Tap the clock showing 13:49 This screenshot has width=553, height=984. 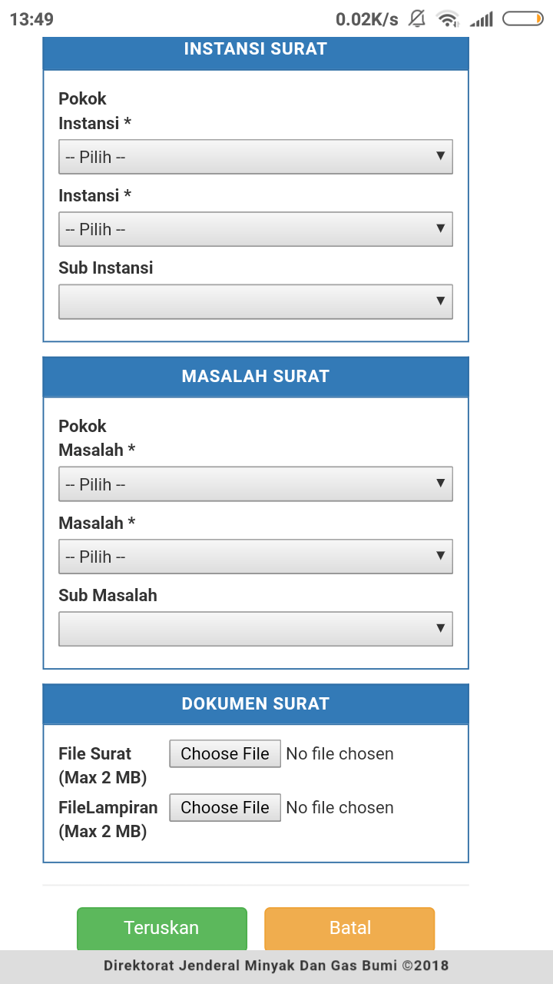coord(31,19)
